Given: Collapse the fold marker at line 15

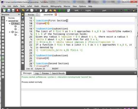Looking at the screenshot, I should (x=34, y=21).
